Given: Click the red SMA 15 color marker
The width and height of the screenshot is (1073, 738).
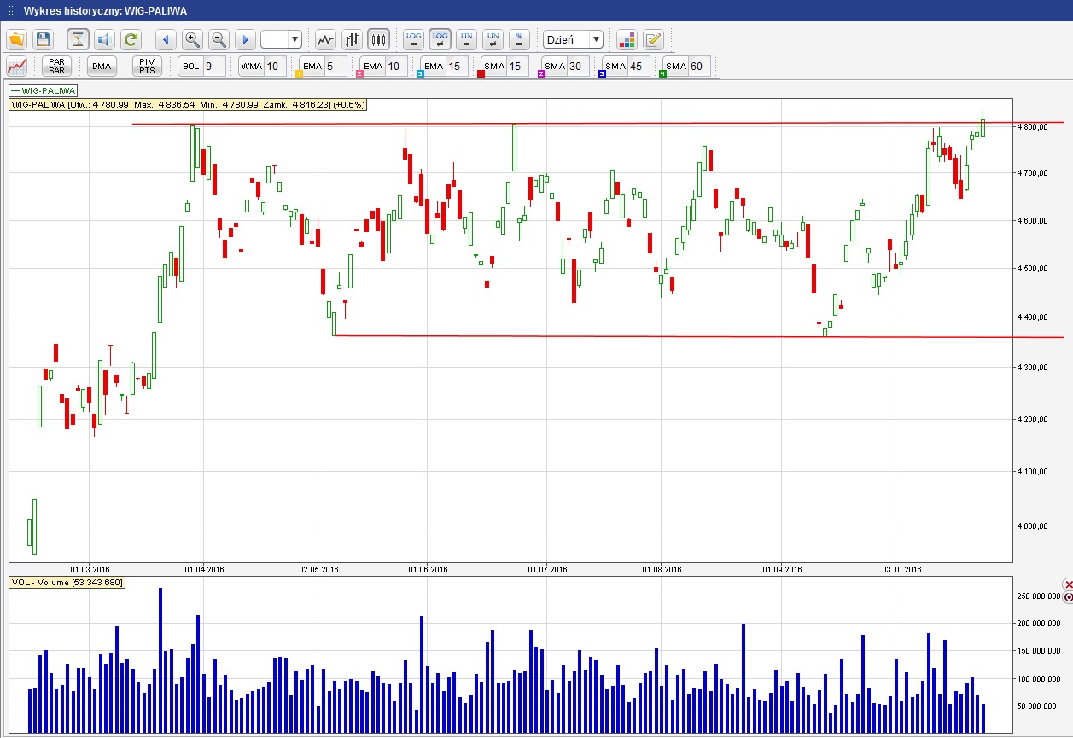Looking at the screenshot, I should pos(481,74).
